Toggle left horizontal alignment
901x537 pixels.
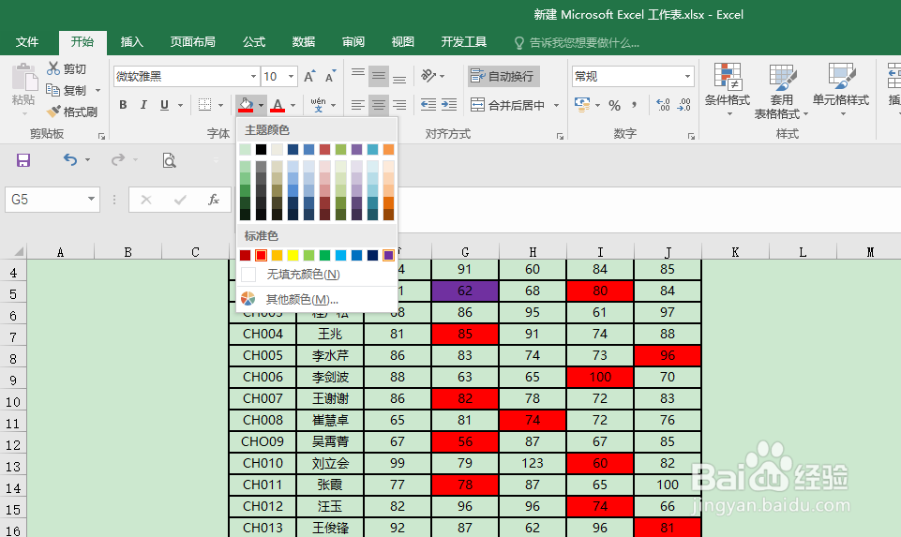click(x=358, y=105)
